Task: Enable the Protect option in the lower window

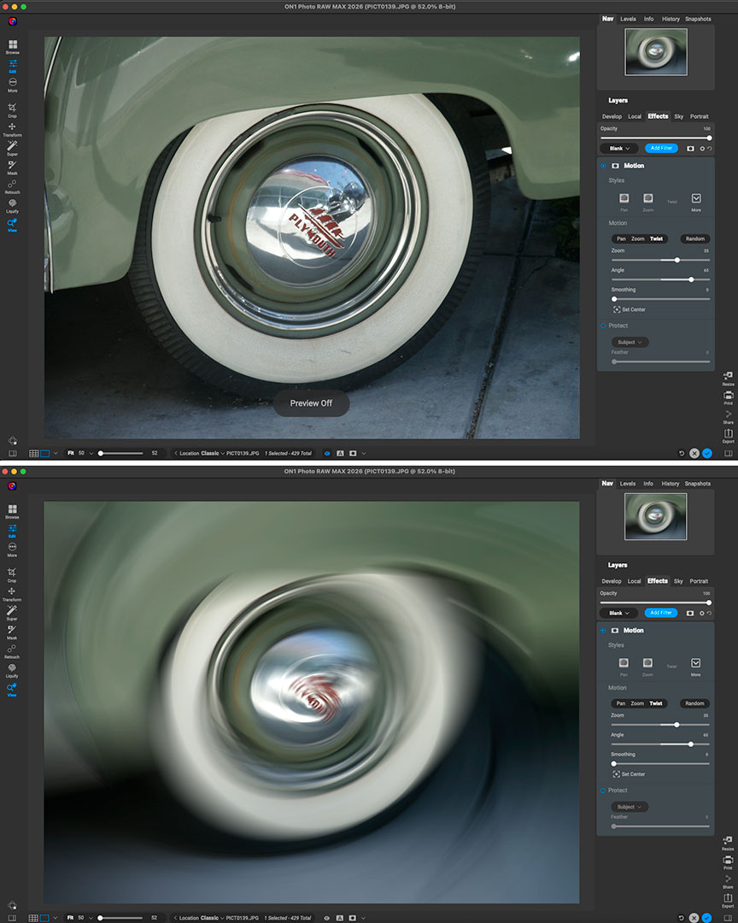Action: 603,791
